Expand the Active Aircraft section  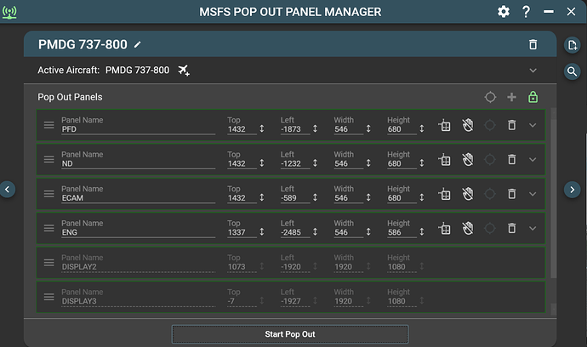pos(533,70)
